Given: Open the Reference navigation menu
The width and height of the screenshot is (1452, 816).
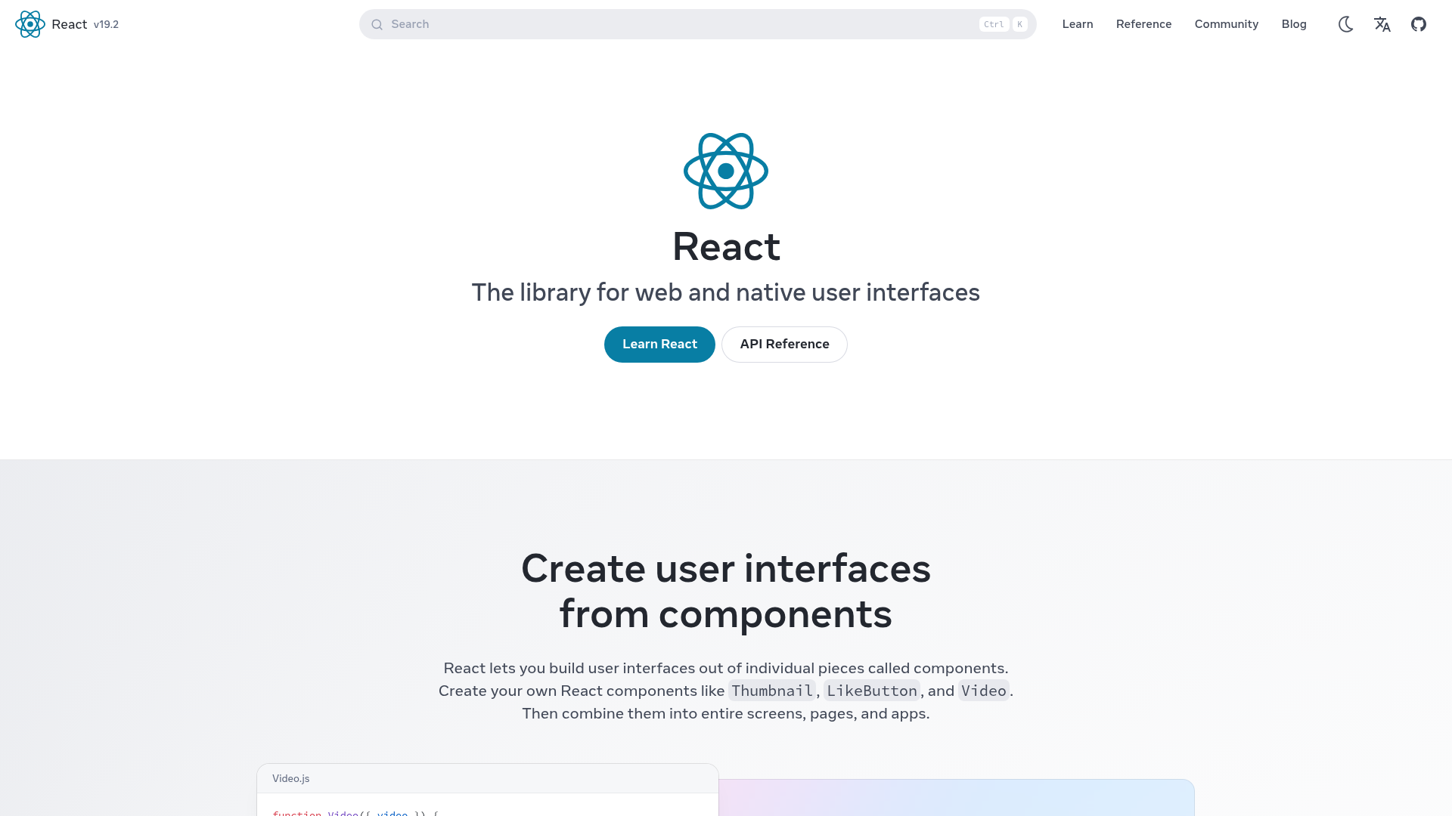Looking at the screenshot, I should click(x=1143, y=24).
